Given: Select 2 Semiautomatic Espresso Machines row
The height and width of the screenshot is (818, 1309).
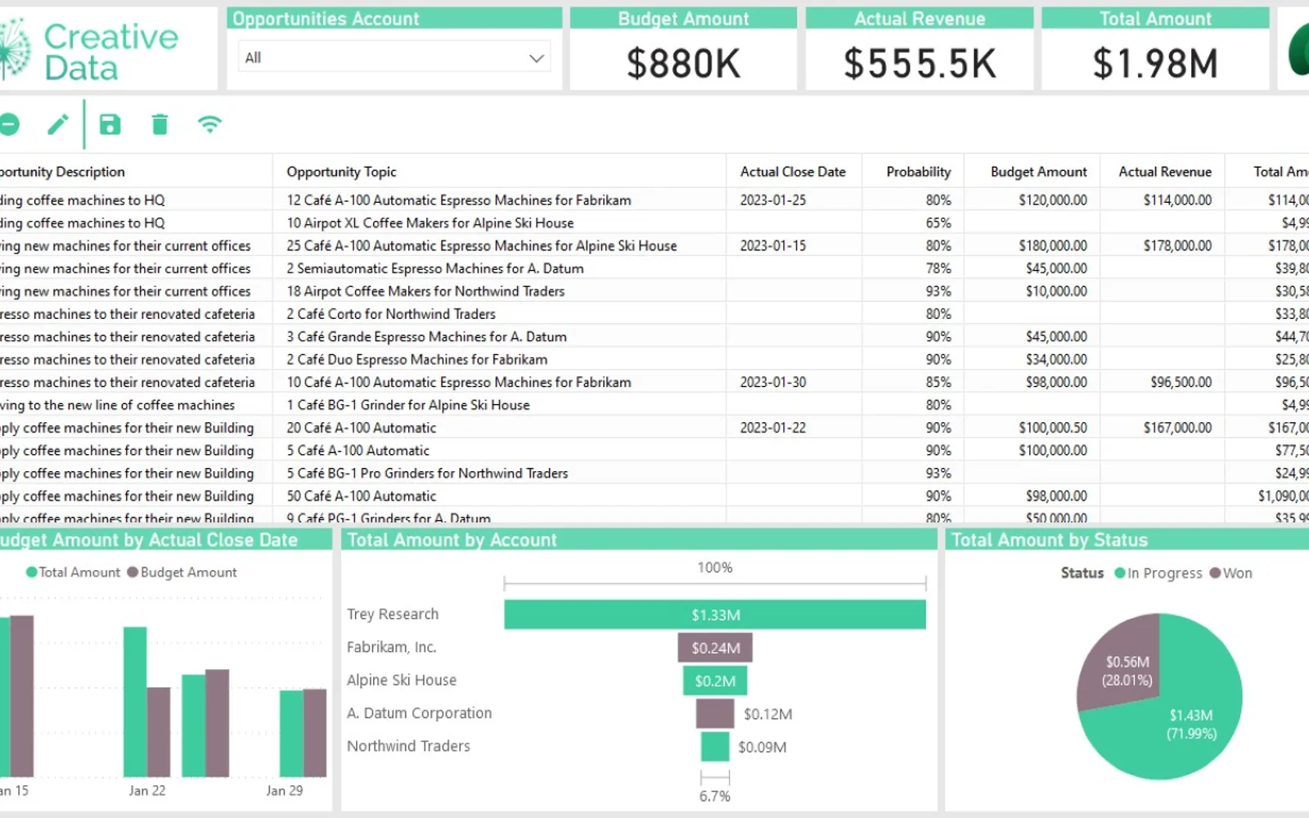Looking at the screenshot, I should pos(654,268).
